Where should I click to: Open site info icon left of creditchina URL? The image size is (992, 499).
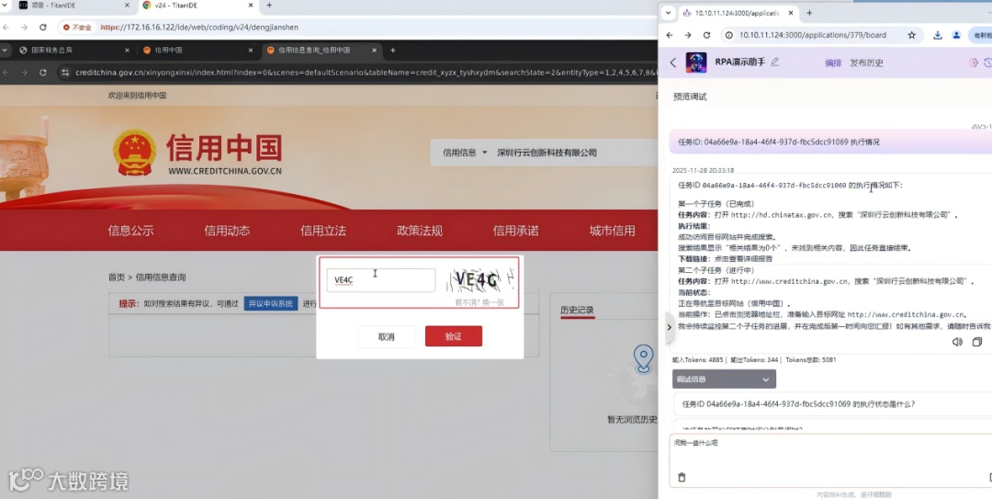click(x=64, y=73)
